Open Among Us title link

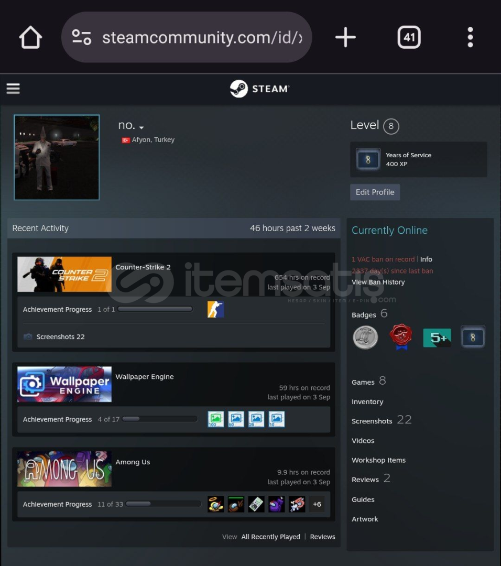point(133,462)
